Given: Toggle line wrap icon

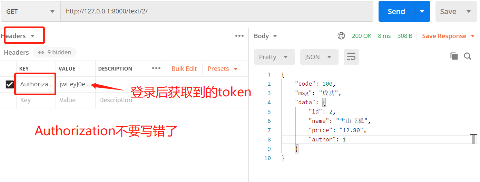Looking at the screenshot, I should tap(351, 57).
